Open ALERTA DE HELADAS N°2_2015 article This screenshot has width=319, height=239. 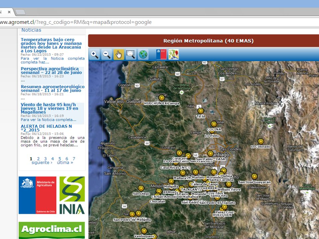46,128
